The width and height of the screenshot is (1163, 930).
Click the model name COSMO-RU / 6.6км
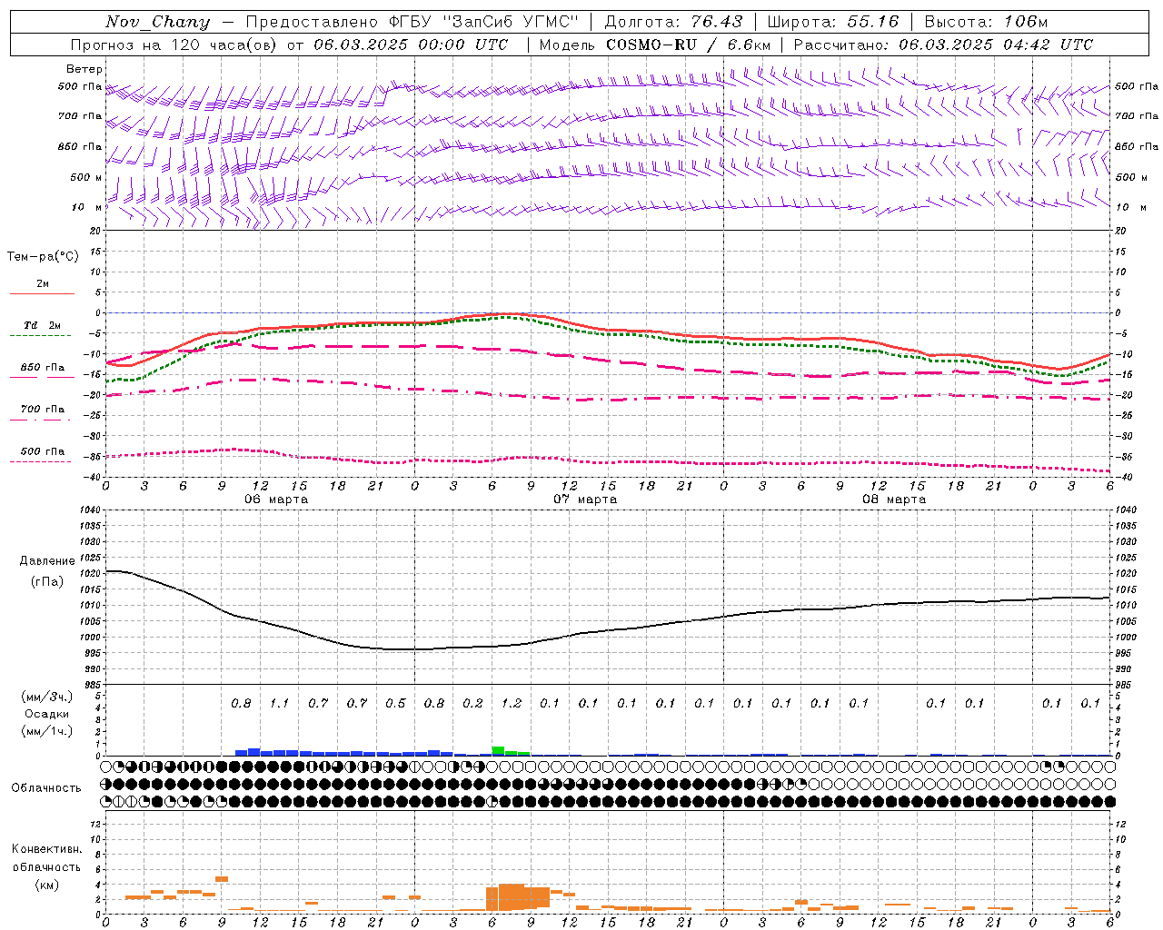pyautogui.click(x=688, y=45)
